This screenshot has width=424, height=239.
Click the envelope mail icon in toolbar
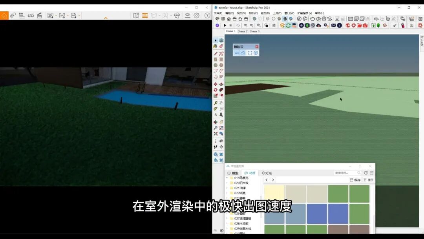pyautogui.click(x=334, y=25)
